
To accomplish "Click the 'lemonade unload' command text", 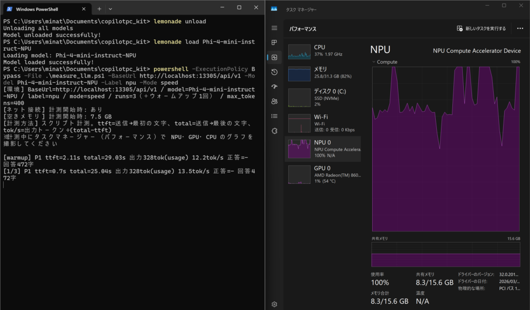I will (x=180, y=21).
